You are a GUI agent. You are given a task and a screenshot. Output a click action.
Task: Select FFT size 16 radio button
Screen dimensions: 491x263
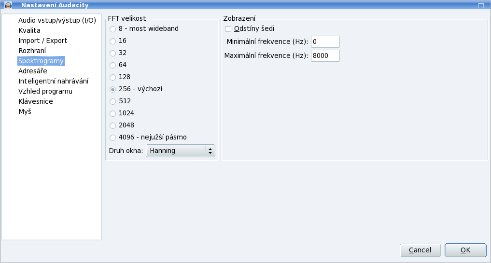pos(112,42)
